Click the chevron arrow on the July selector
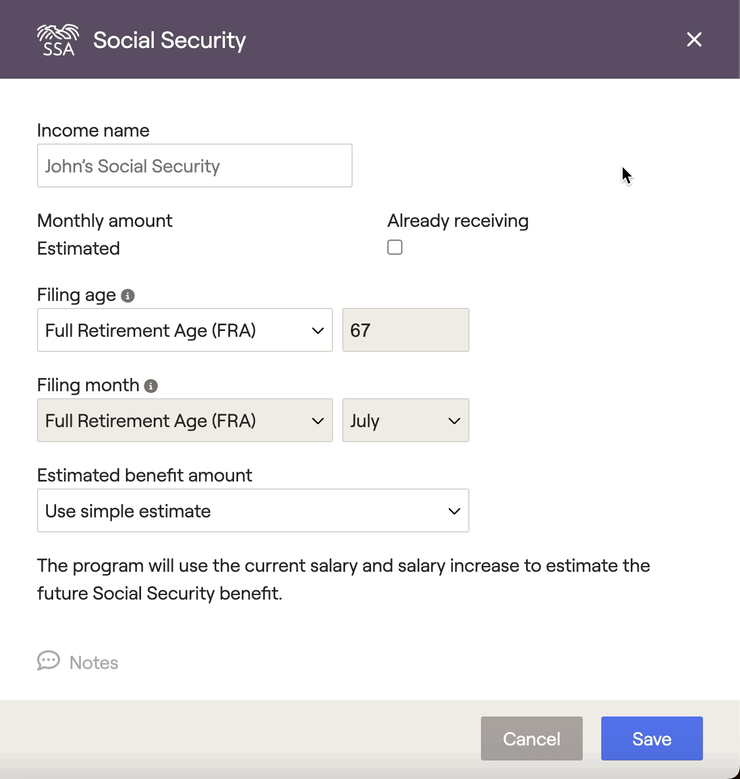 click(x=454, y=421)
